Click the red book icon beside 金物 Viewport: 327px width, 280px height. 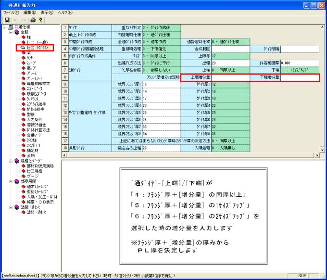[24, 156]
